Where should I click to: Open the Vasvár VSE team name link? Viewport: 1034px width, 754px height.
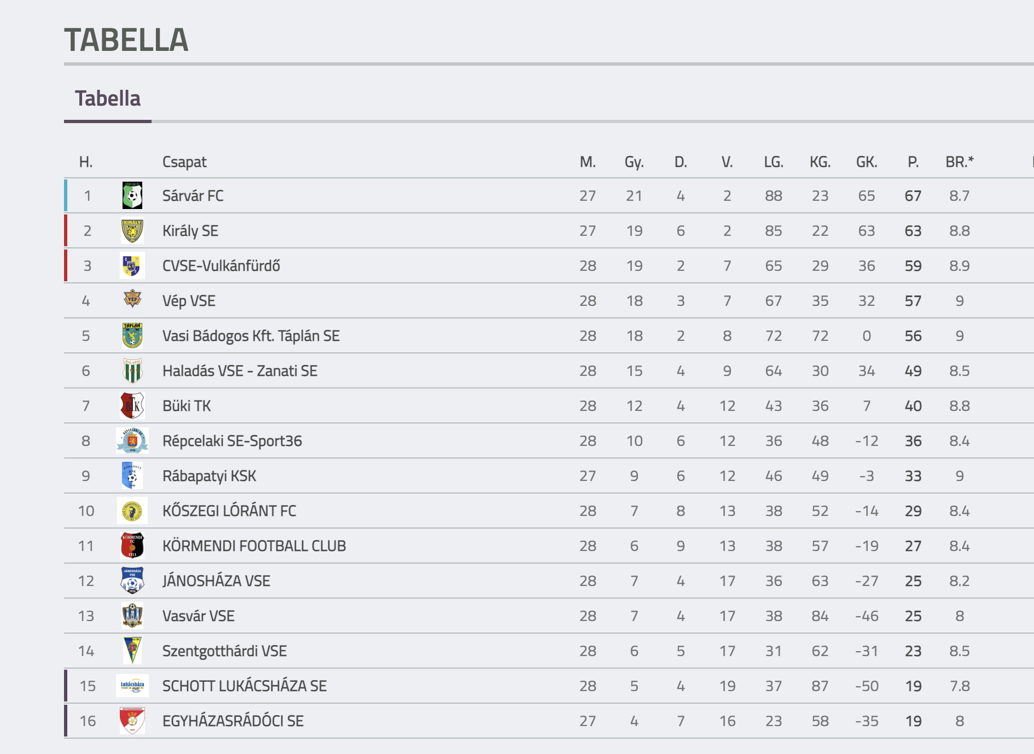198,616
